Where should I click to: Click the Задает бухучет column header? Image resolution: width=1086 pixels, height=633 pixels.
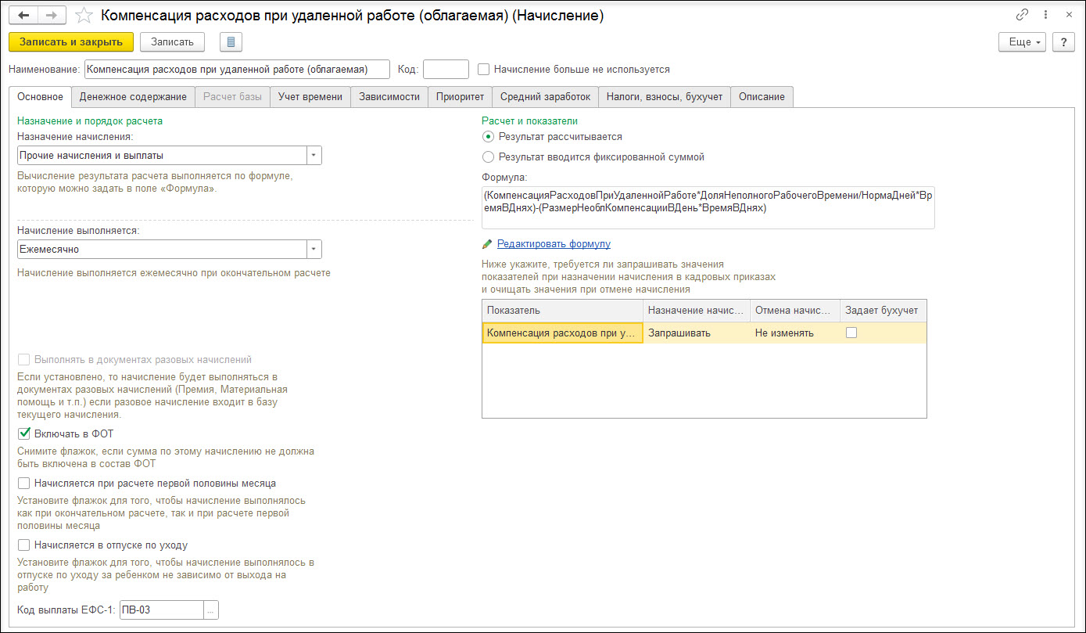point(883,311)
